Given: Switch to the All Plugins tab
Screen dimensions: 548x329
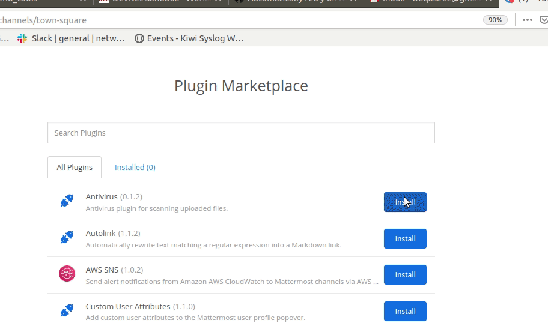Looking at the screenshot, I should pos(75,168).
